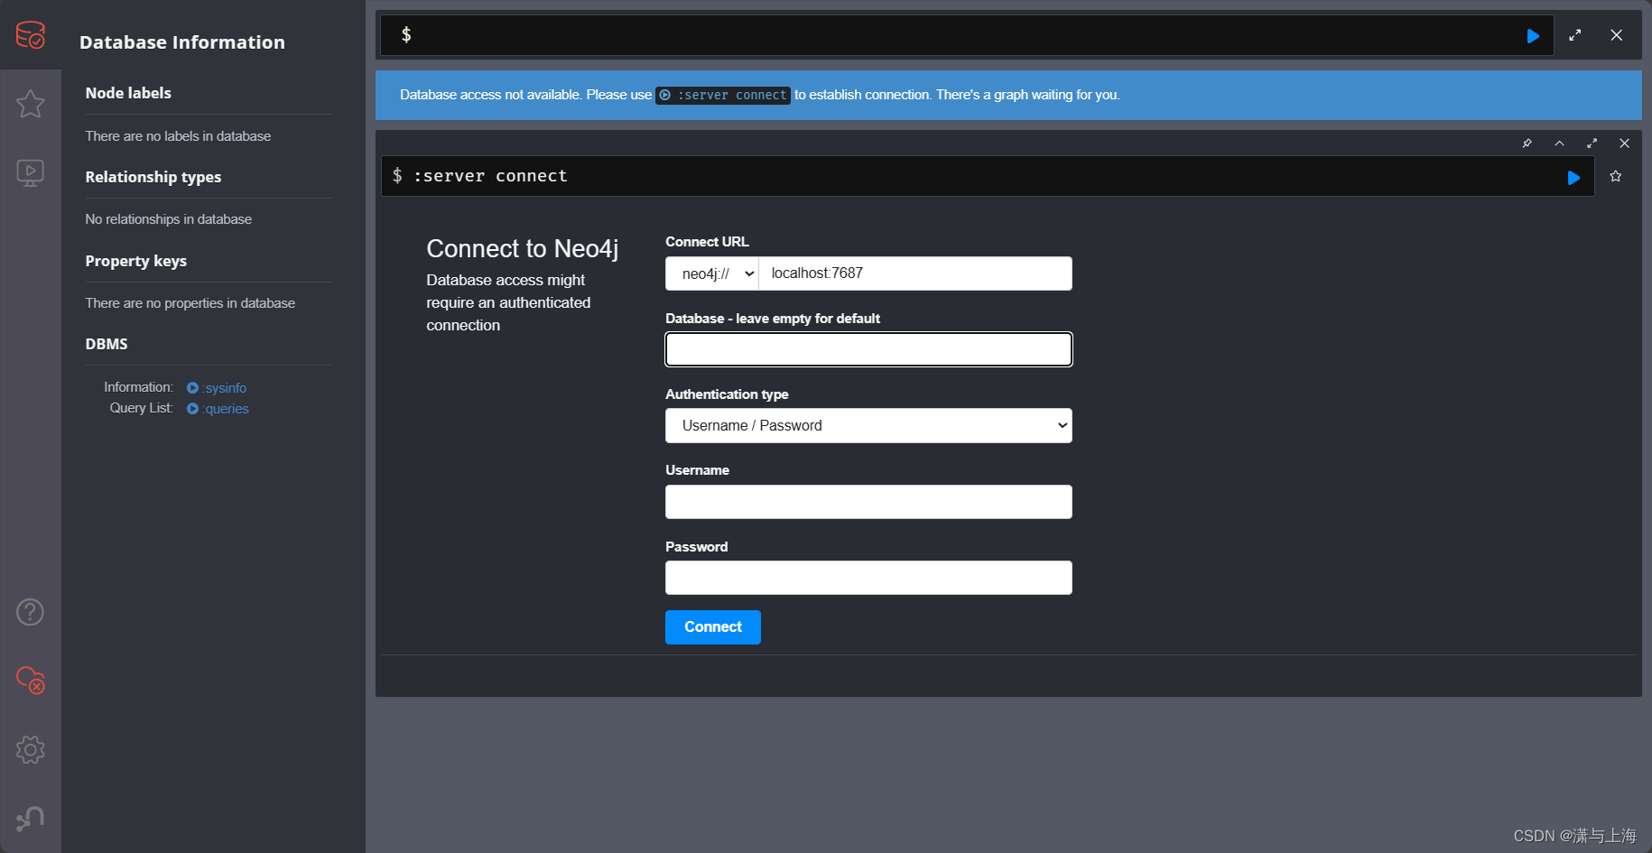Run the command in the top editor

1533,36
